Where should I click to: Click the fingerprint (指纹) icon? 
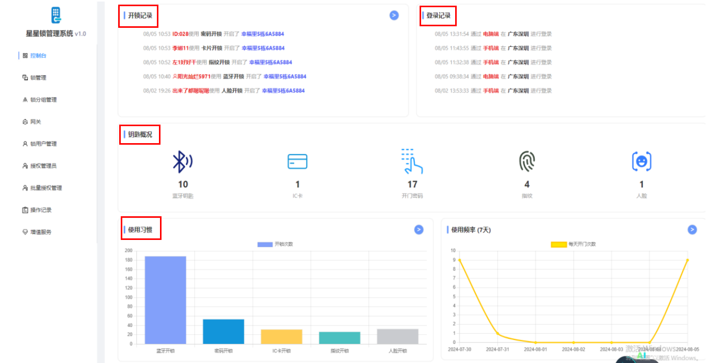click(527, 162)
